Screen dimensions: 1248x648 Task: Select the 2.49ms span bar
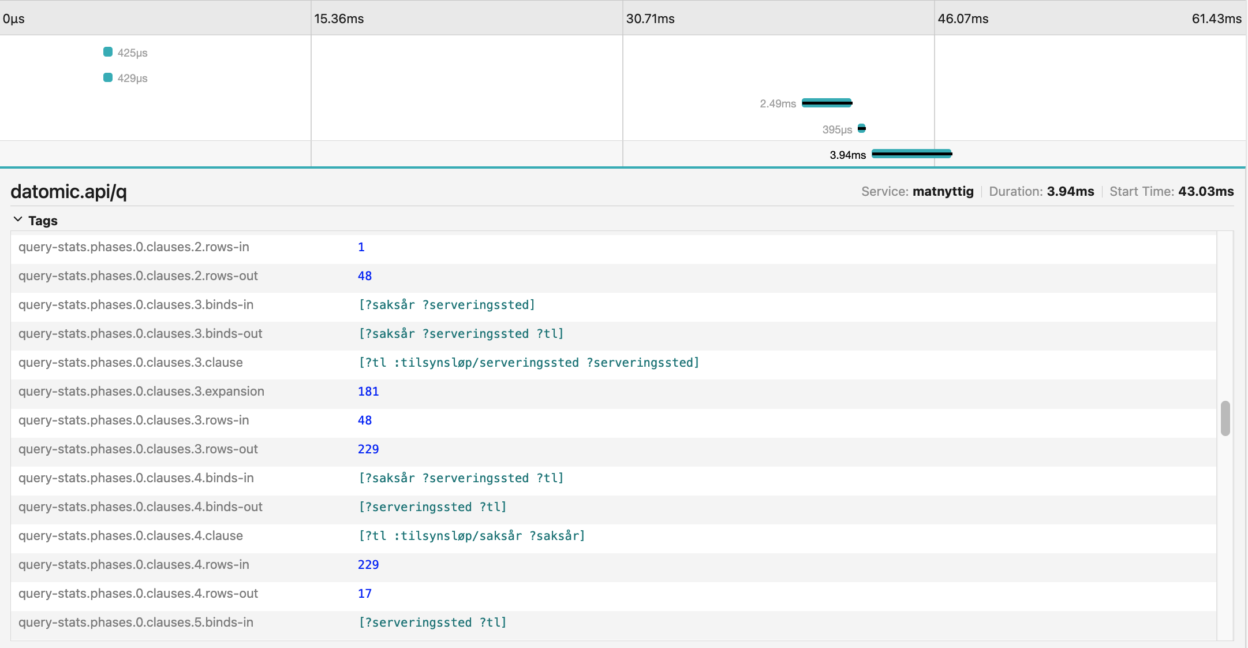827,103
